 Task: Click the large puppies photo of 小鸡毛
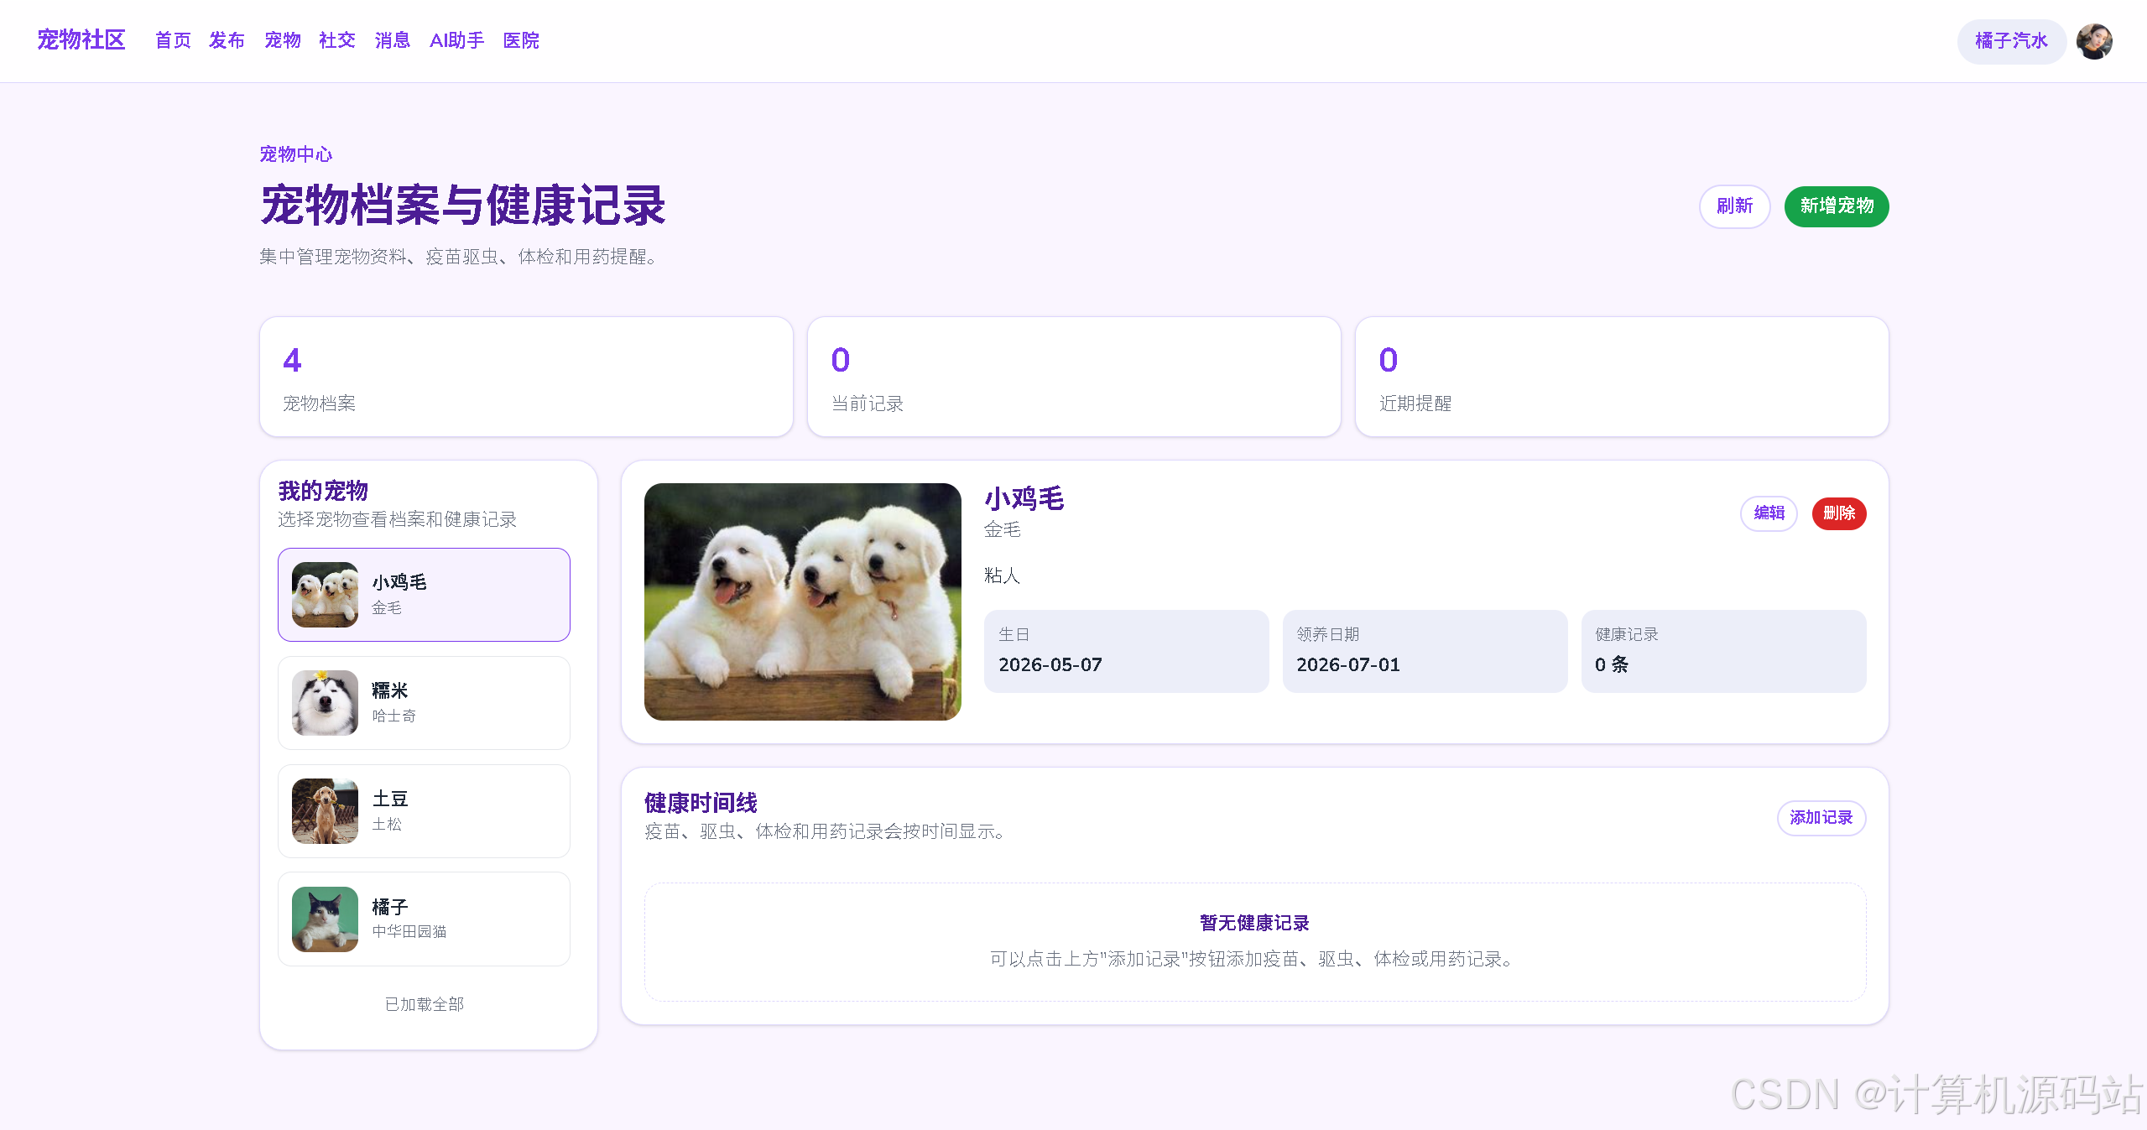(803, 601)
